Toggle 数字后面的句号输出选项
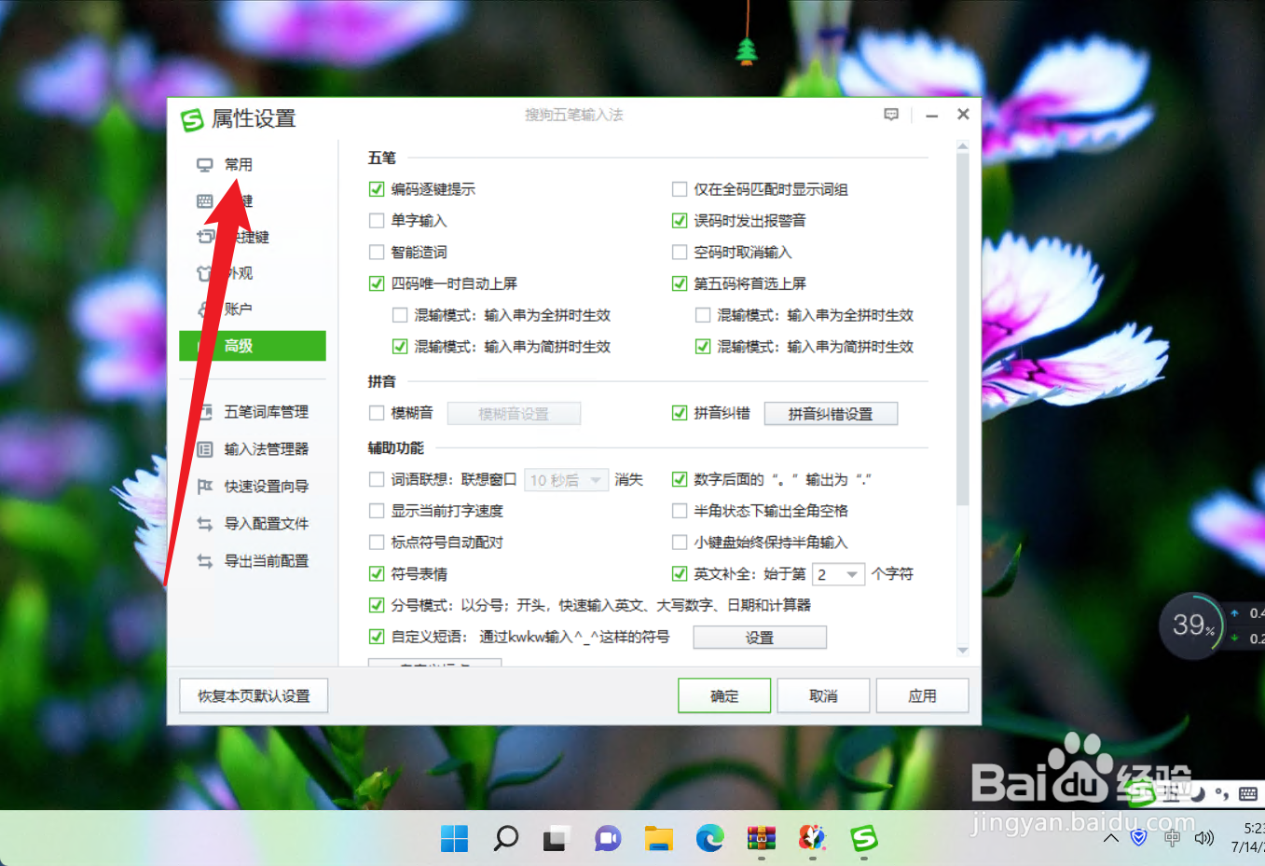This screenshot has height=866, width=1265. (680, 479)
